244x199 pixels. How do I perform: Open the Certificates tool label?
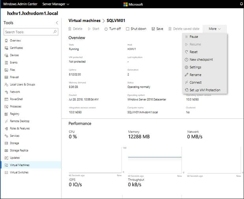pyautogui.click(x=16, y=48)
